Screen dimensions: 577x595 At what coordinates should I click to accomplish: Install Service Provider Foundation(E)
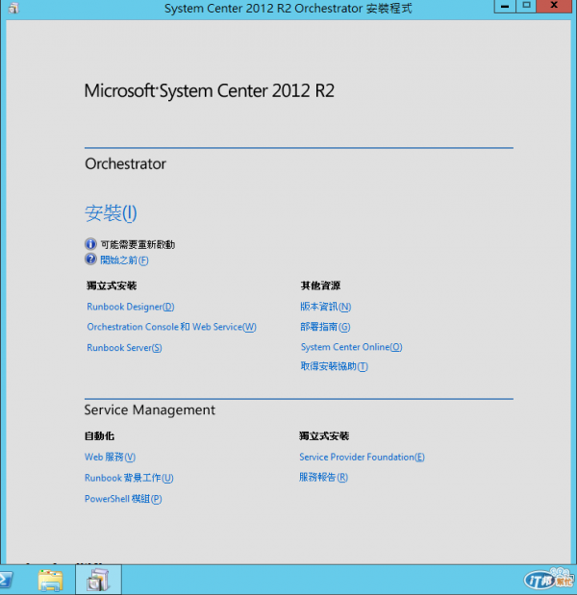(362, 457)
